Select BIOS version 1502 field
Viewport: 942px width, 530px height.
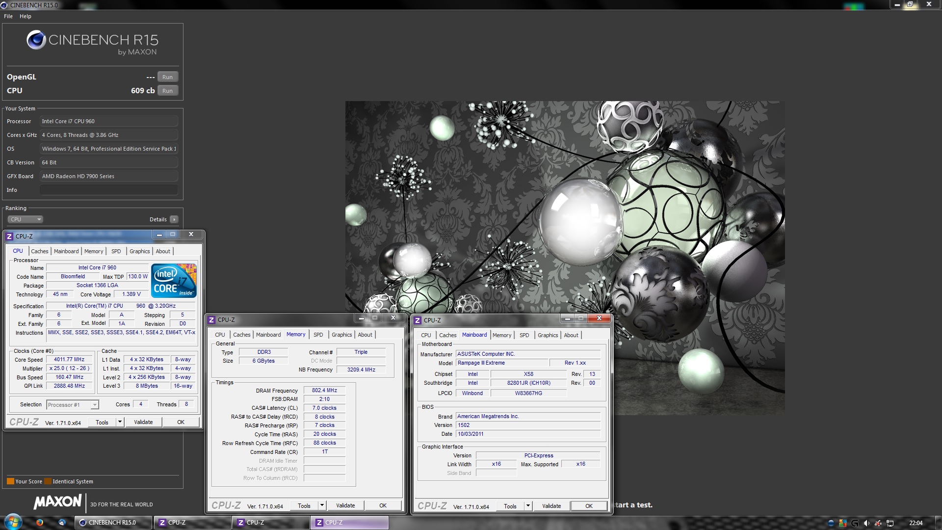tap(528, 425)
